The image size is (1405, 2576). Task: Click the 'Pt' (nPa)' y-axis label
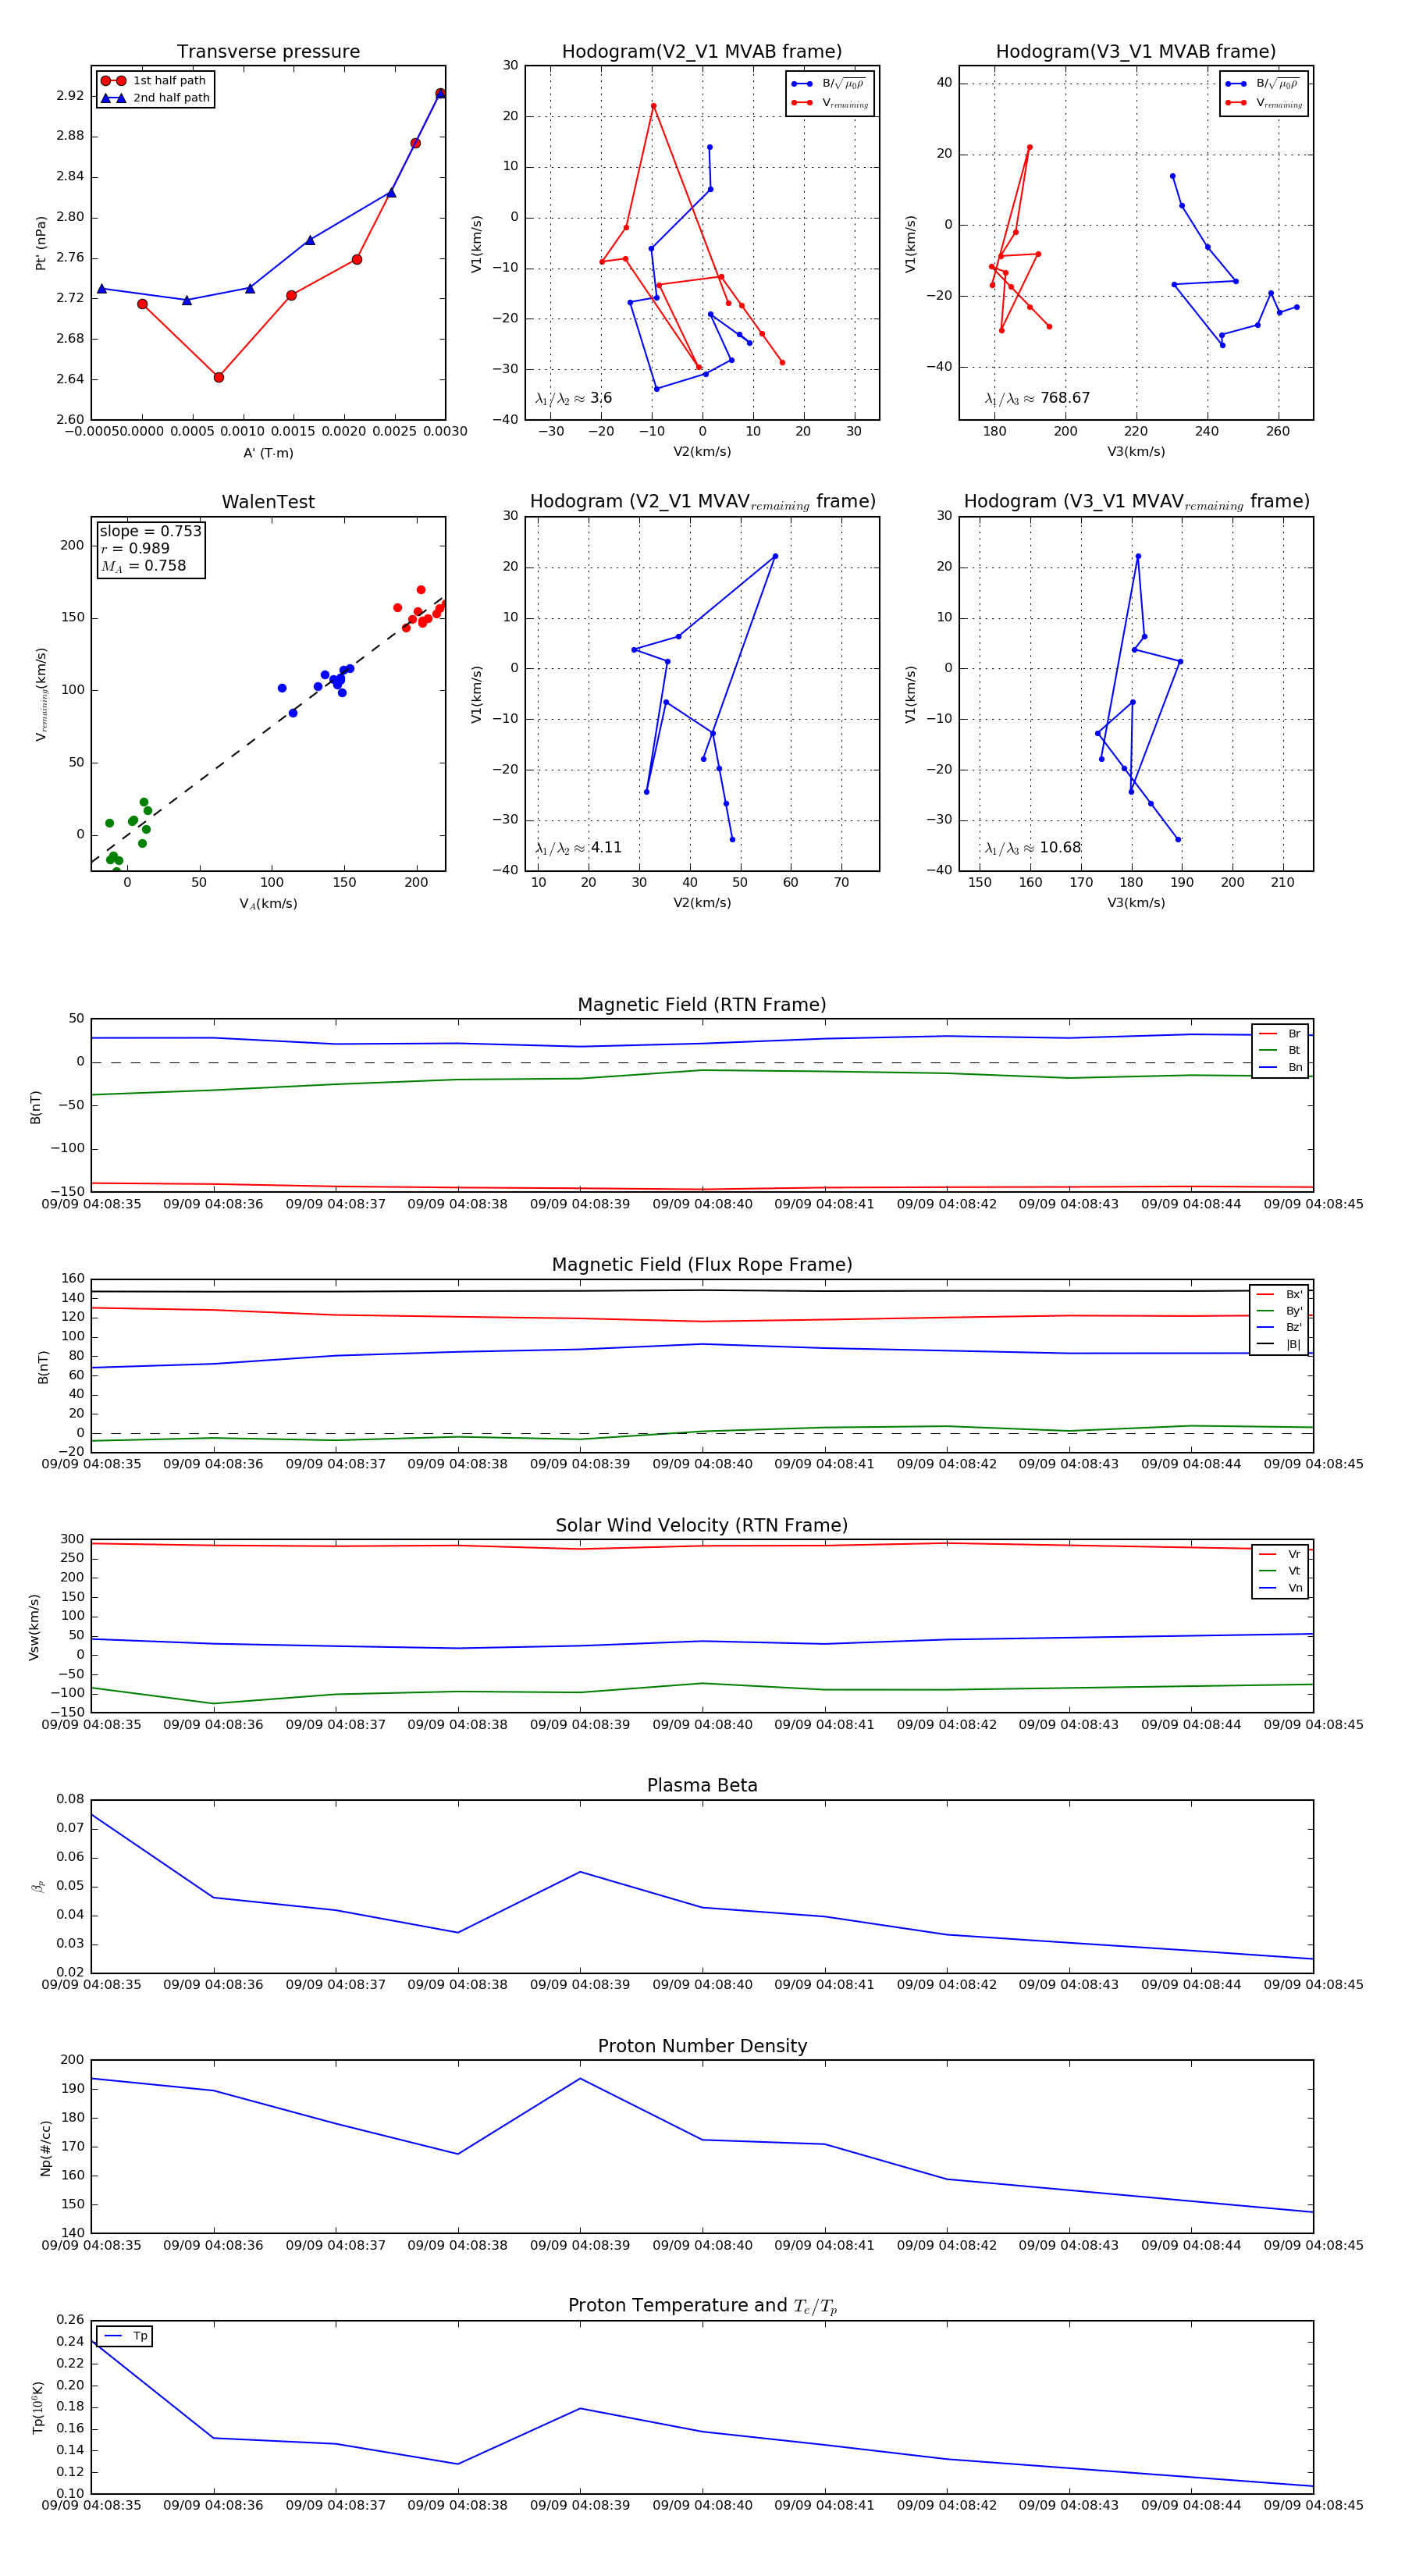point(41,243)
